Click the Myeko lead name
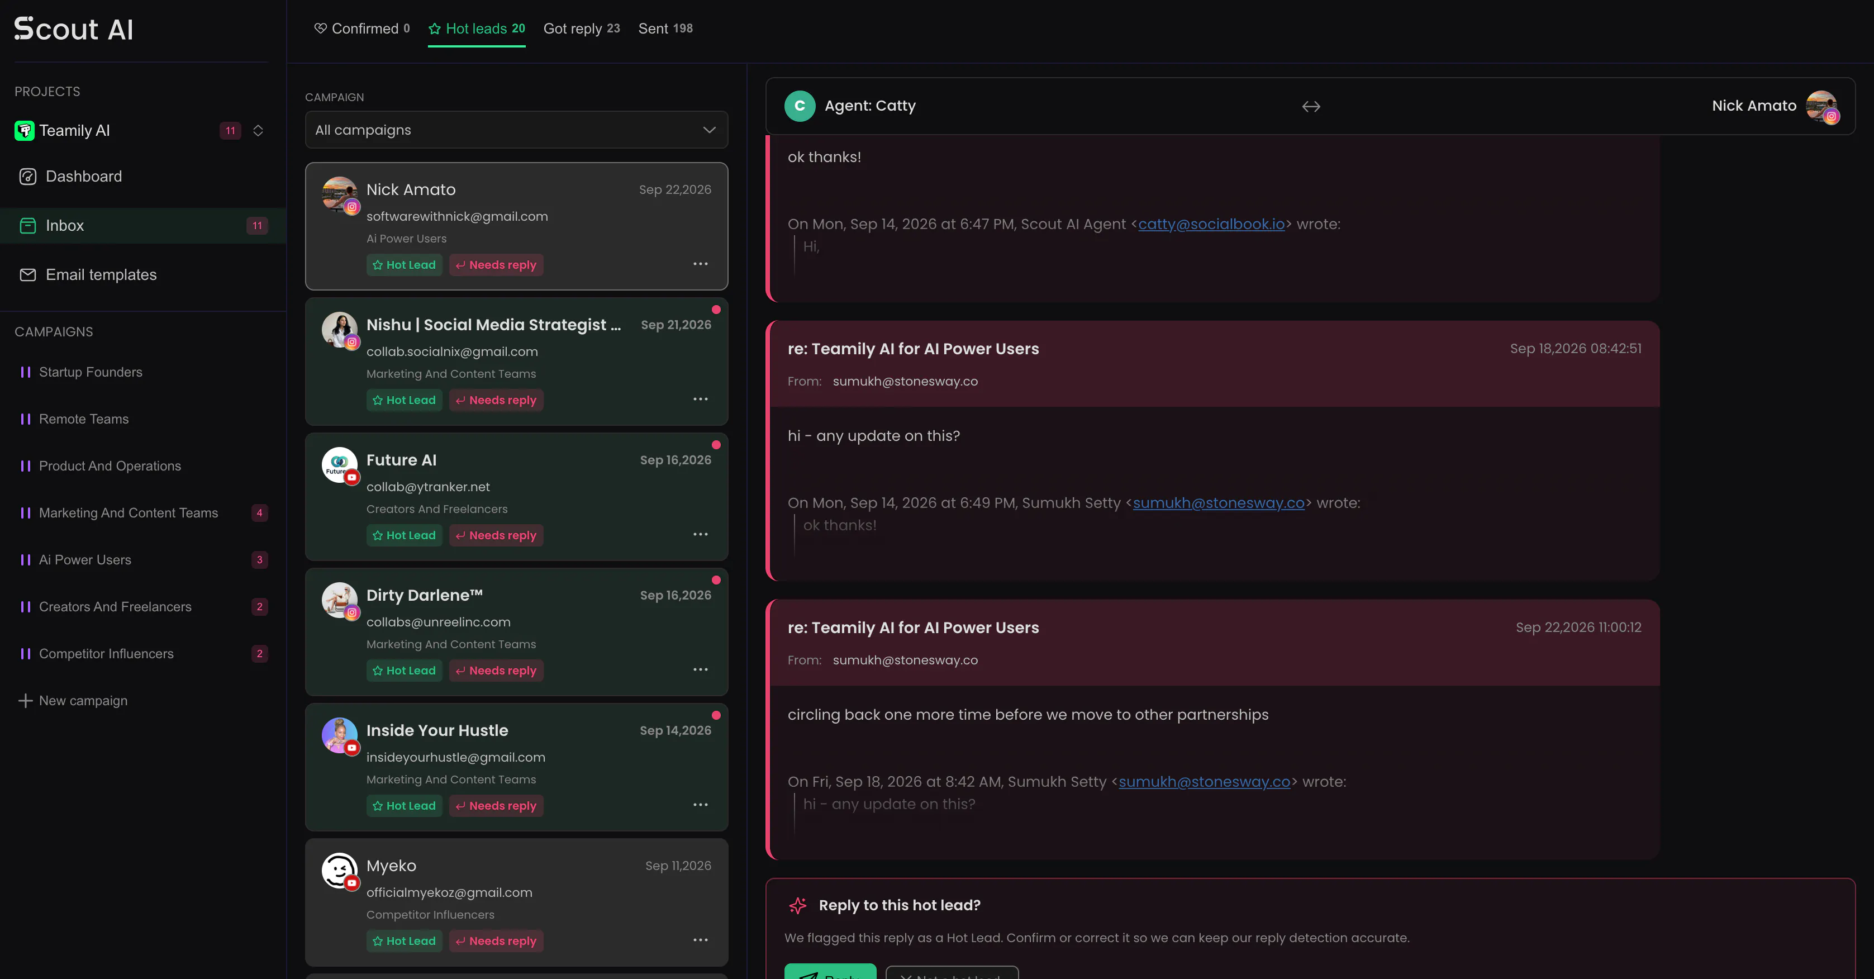The image size is (1874, 979). (x=391, y=866)
